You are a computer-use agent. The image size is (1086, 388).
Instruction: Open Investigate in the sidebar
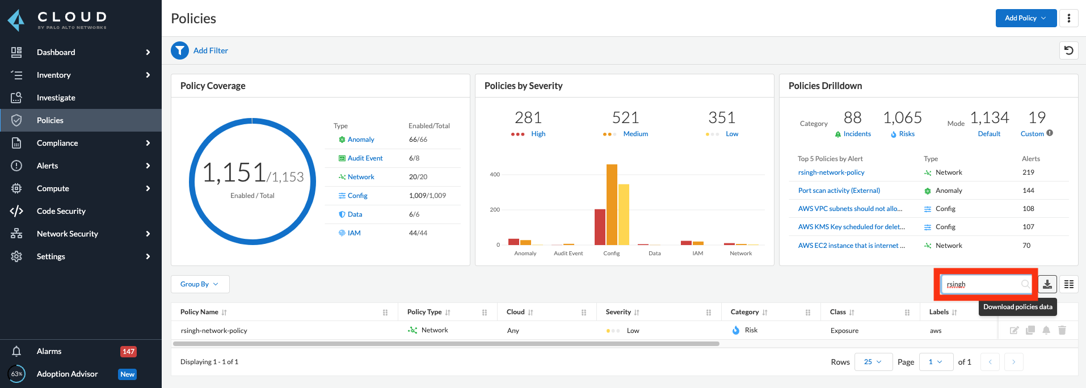click(56, 98)
